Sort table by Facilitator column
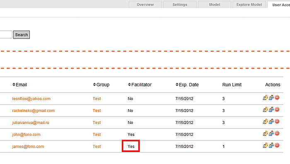Screen dimensions: 290x164 click(140, 85)
